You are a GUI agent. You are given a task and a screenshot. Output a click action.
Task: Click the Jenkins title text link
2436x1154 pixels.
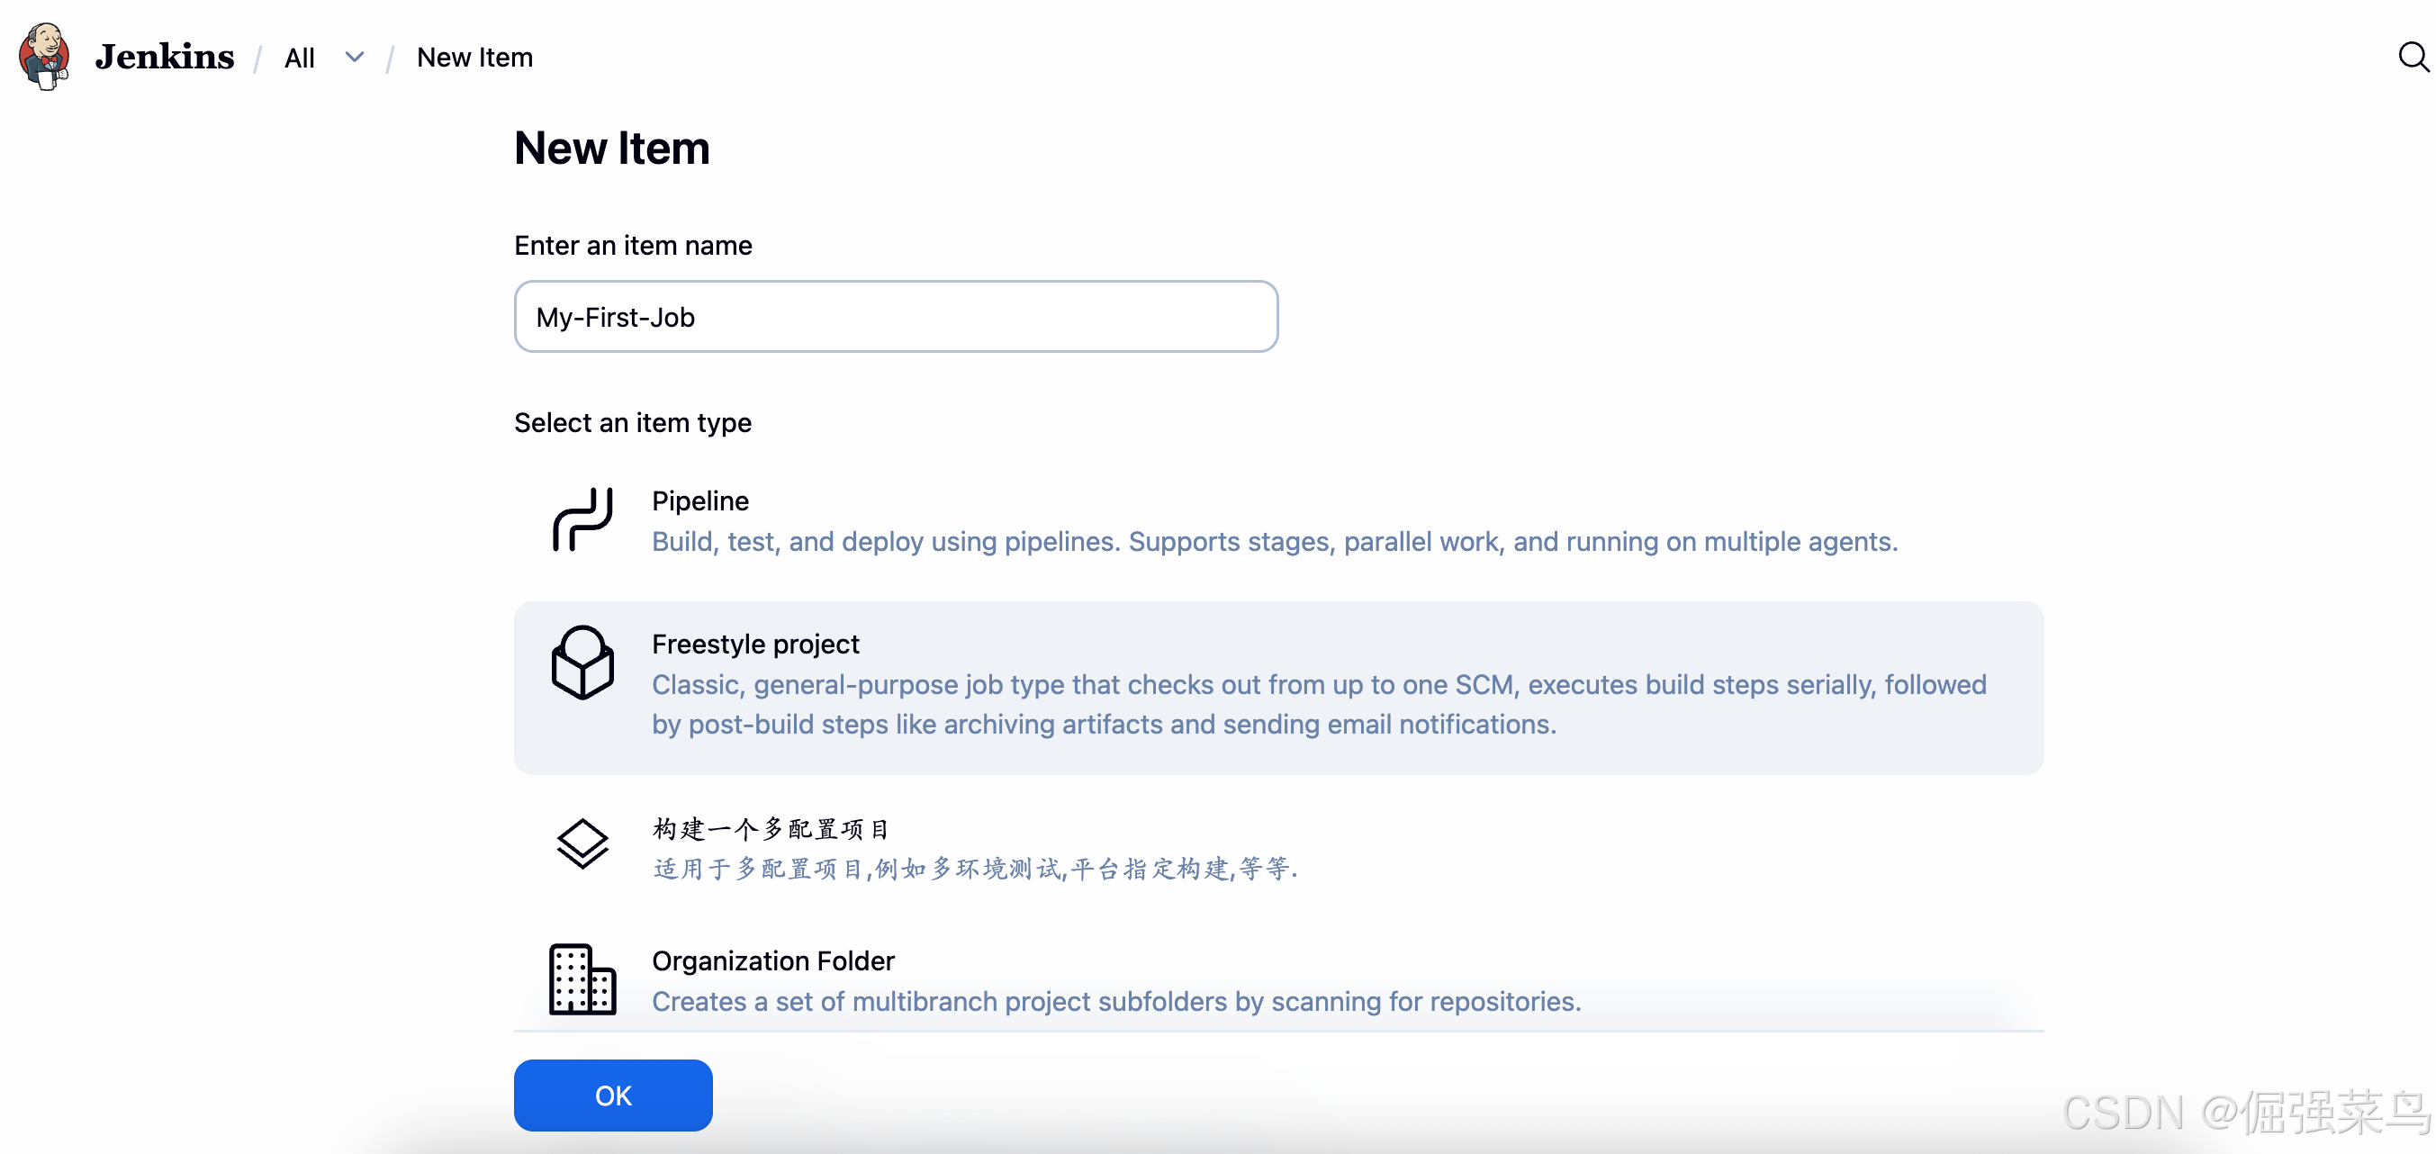tap(165, 58)
